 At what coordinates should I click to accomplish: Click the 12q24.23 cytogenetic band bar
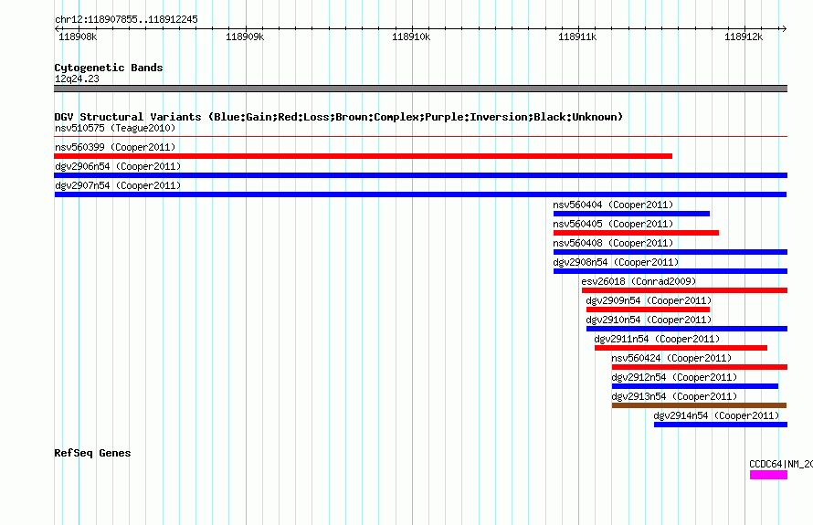click(x=420, y=89)
